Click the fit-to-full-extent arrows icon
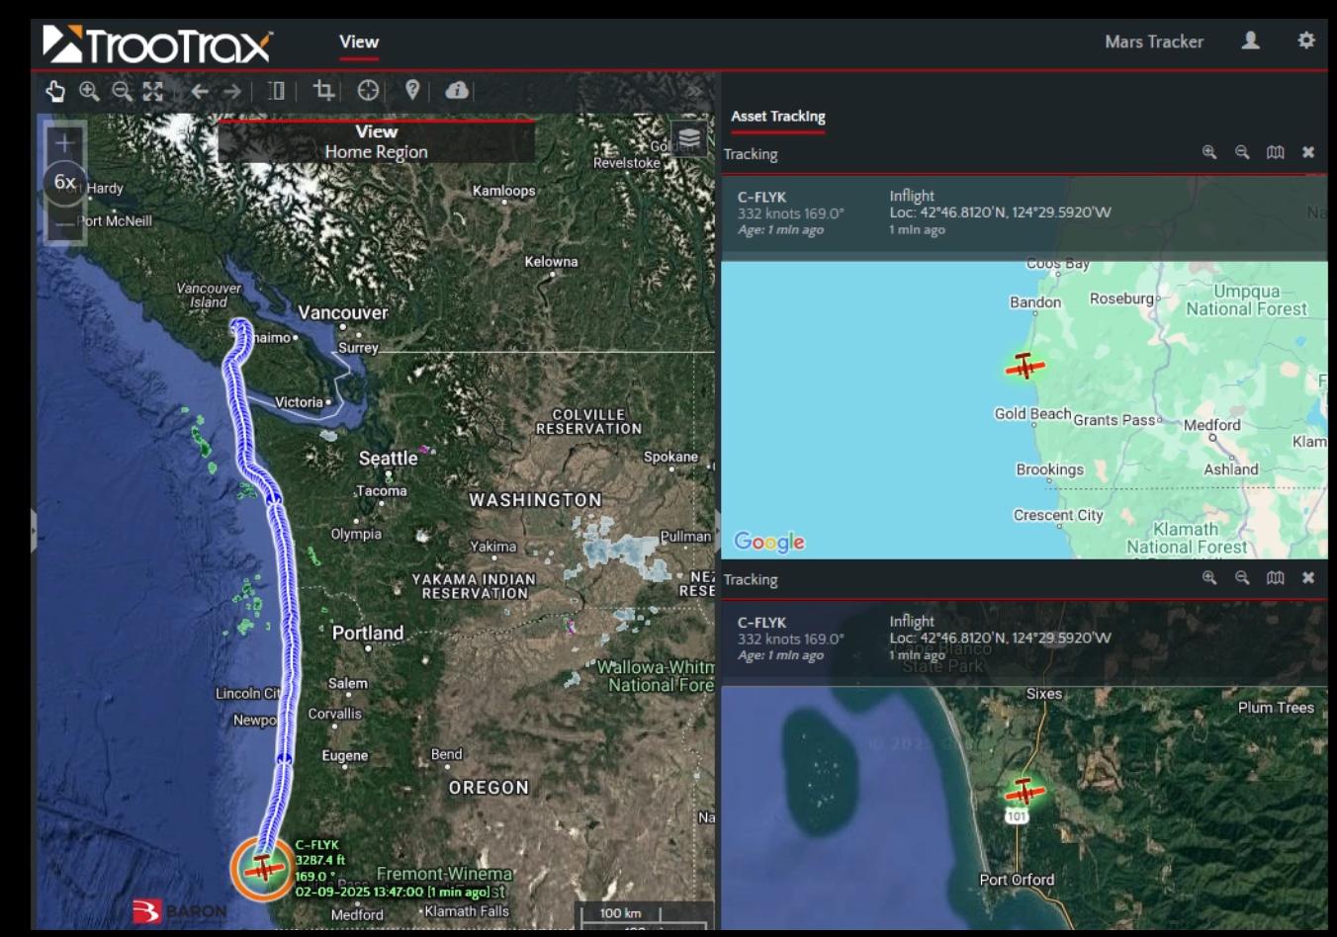The height and width of the screenshot is (937, 1337). pos(152,91)
